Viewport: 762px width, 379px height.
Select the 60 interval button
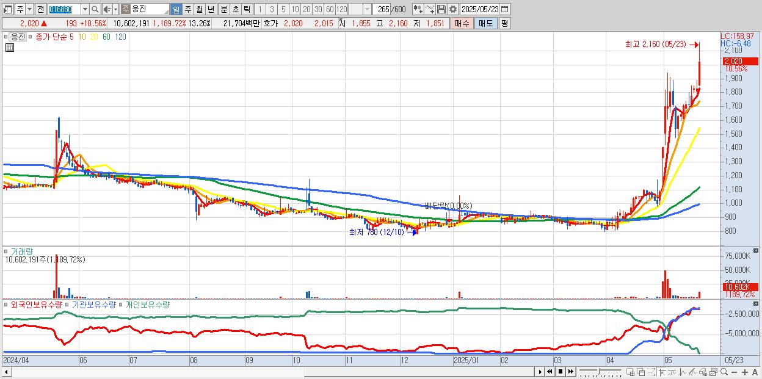(x=330, y=9)
